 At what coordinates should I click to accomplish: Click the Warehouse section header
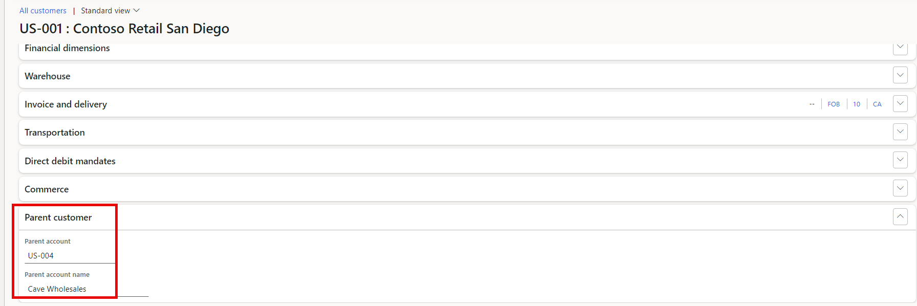[x=48, y=76]
